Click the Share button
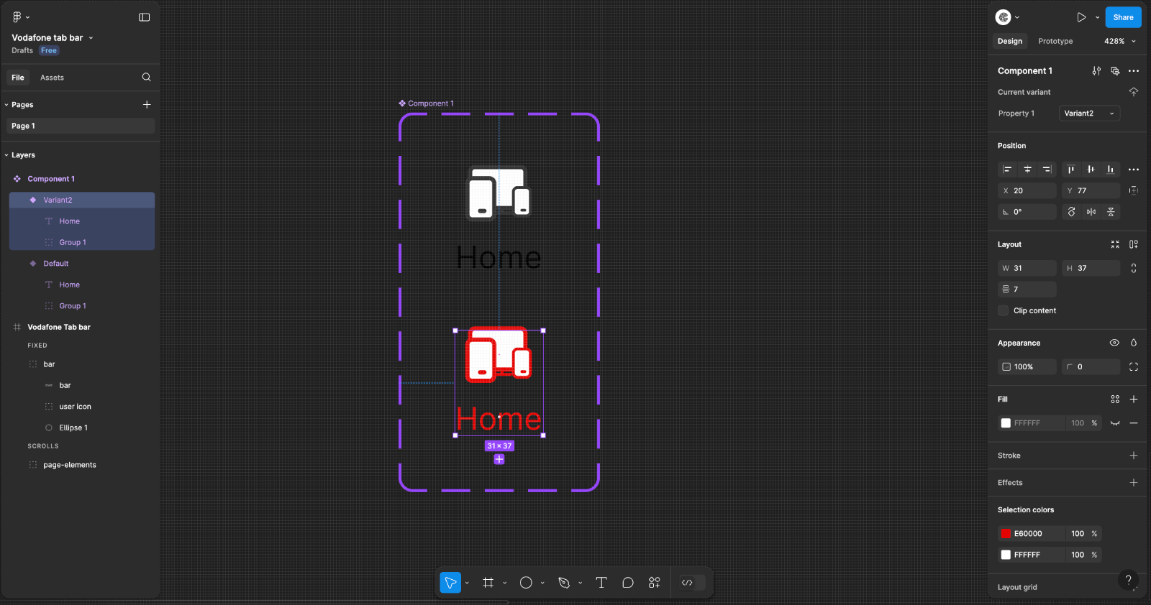 [1123, 17]
